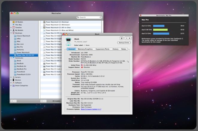Viewport: 198px width, 131px height.
Task: Click the dual 3.0 GHz benchmark bar
Action: tap(161, 34)
